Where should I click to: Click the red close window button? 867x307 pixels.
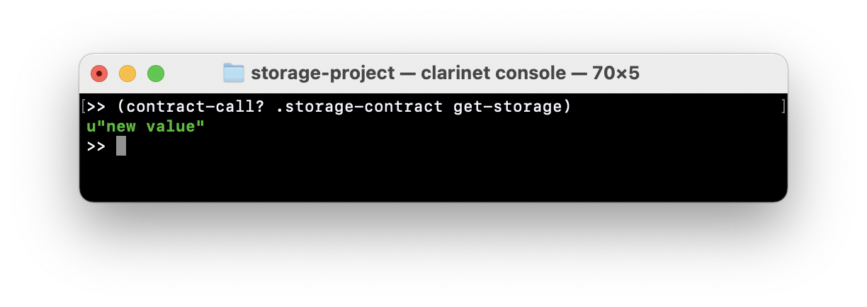coord(99,73)
